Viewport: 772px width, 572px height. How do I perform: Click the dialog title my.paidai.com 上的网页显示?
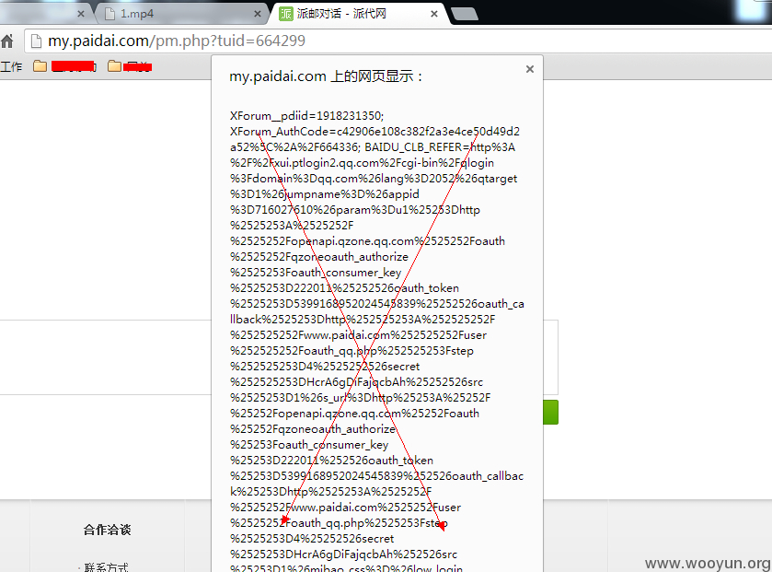326,76
